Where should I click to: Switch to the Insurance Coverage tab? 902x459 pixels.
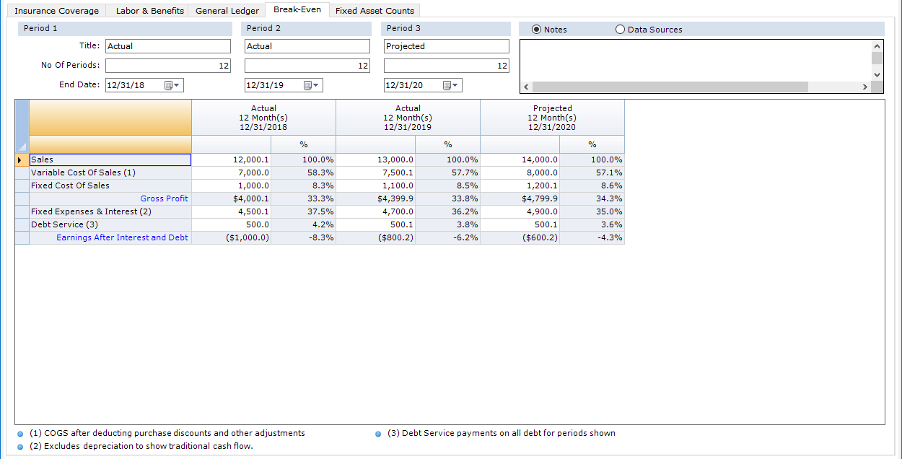point(56,11)
